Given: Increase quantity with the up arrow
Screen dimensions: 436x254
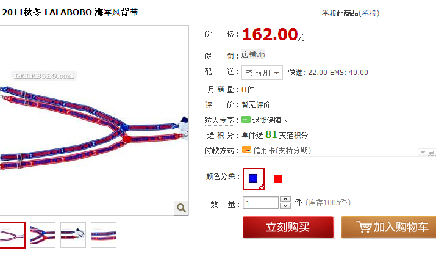Looking at the screenshot, I should coord(285,200).
